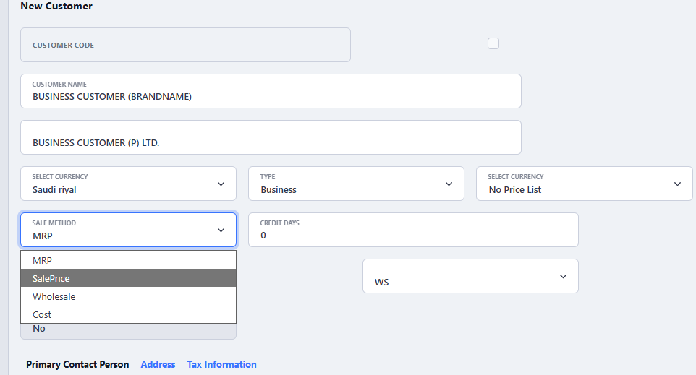Viewport: 696px width, 375px height.
Task: Switch to the Address tab
Action: [x=158, y=364]
